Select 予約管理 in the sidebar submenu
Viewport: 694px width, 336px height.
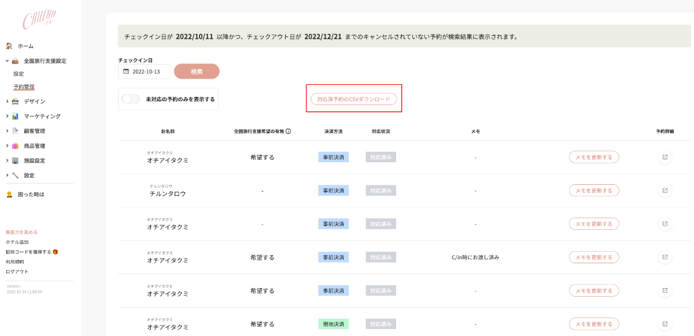(x=24, y=87)
